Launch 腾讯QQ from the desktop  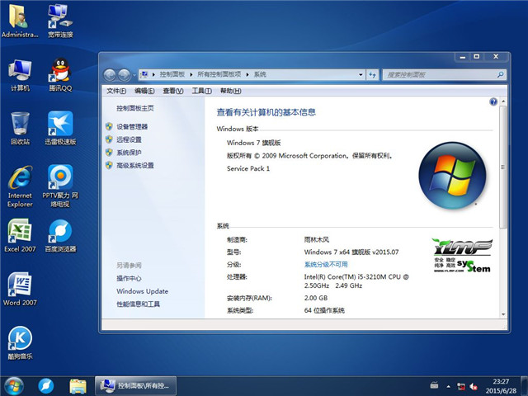tap(60, 75)
